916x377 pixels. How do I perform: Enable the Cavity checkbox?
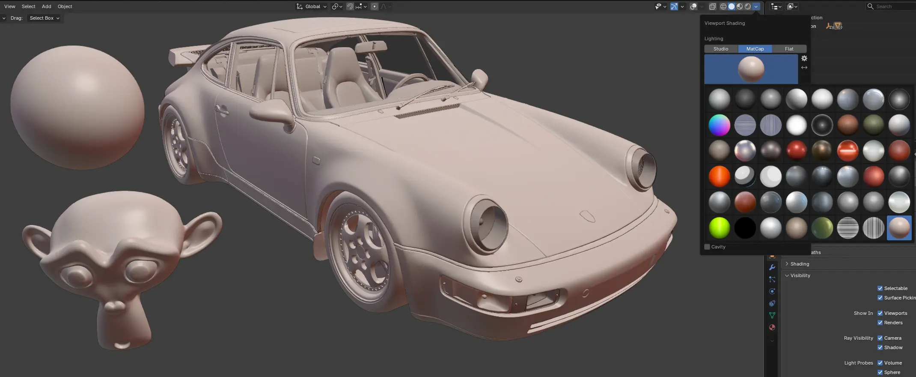pyautogui.click(x=708, y=247)
